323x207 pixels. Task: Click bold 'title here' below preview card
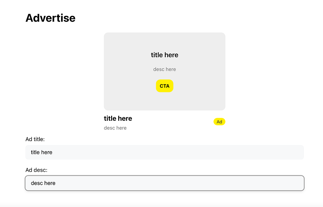click(118, 119)
